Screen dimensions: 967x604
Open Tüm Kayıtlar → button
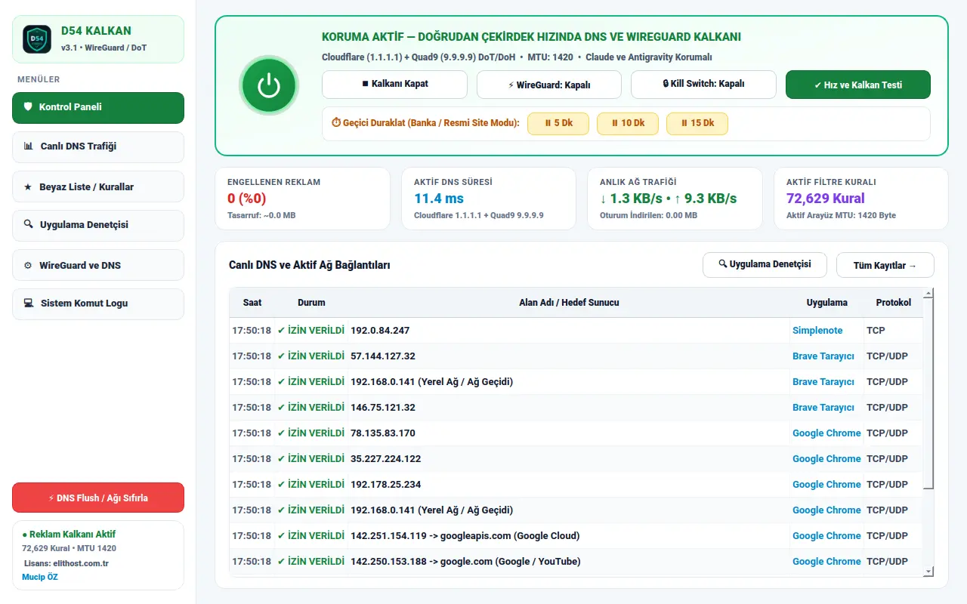click(885, 265)
